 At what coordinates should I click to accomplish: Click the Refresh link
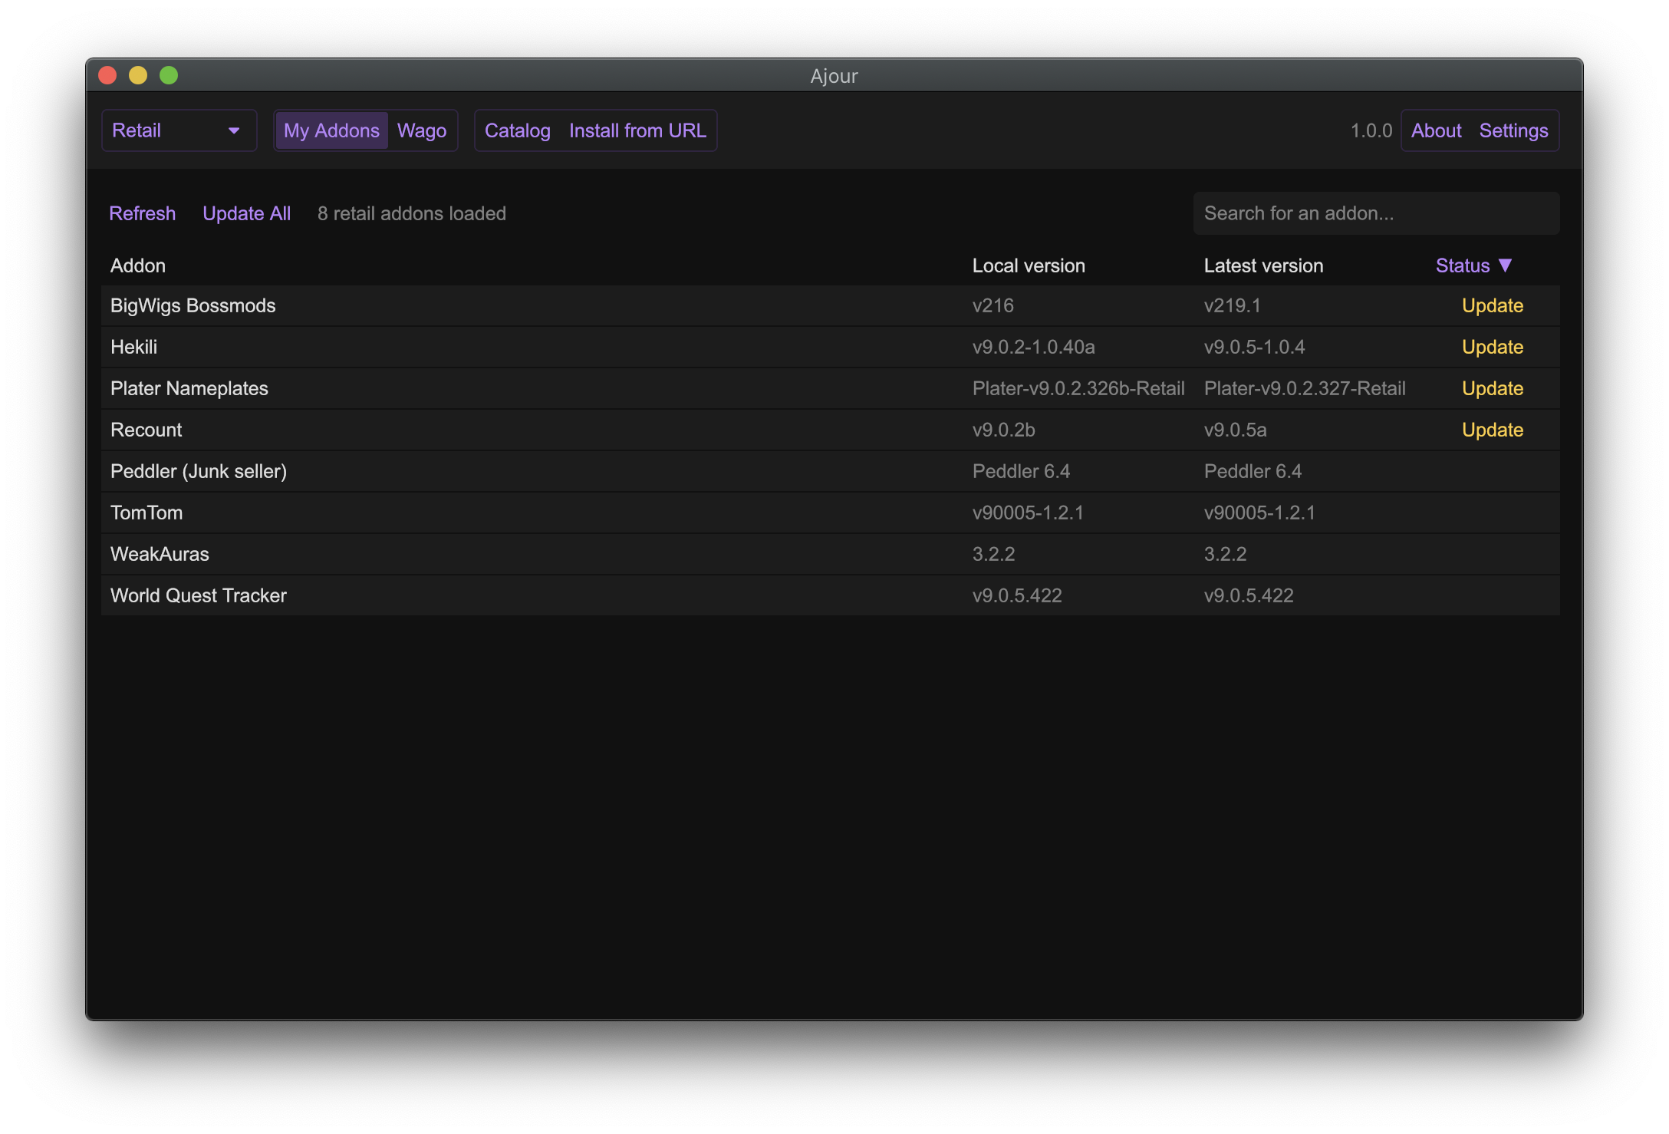tap(142, 213)
